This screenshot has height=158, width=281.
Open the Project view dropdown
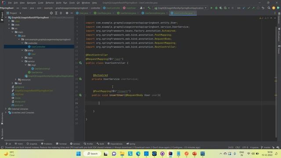(14, 13)
